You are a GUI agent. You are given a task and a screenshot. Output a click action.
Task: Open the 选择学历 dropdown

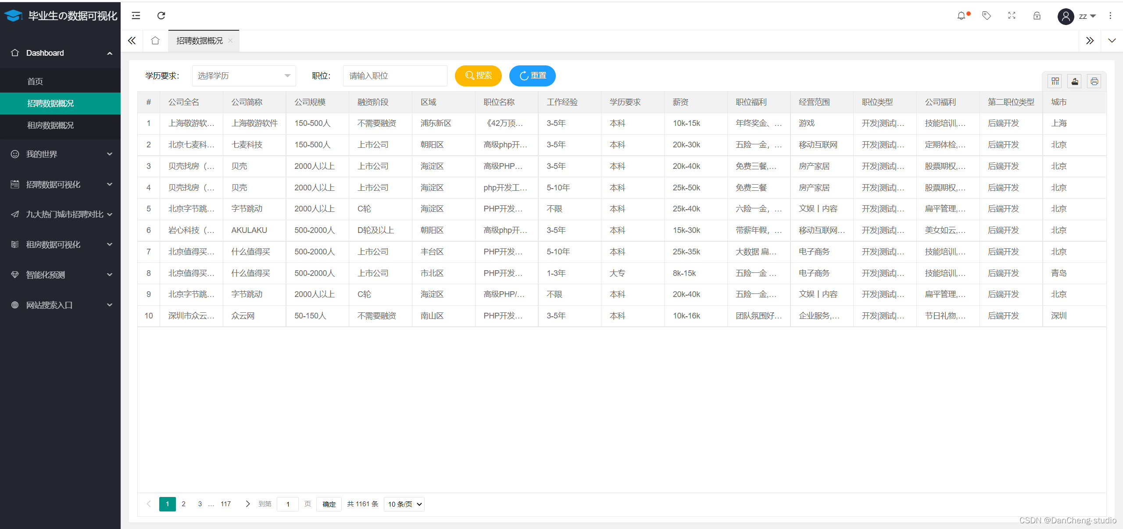tap(244, 76)
